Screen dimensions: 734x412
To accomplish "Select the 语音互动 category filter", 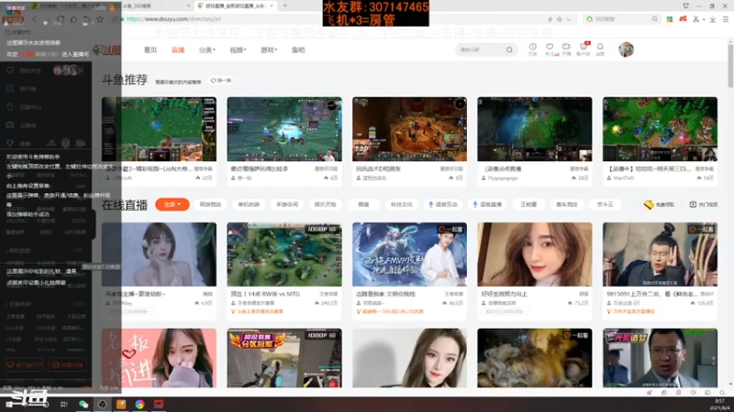I will pos(443,204).
